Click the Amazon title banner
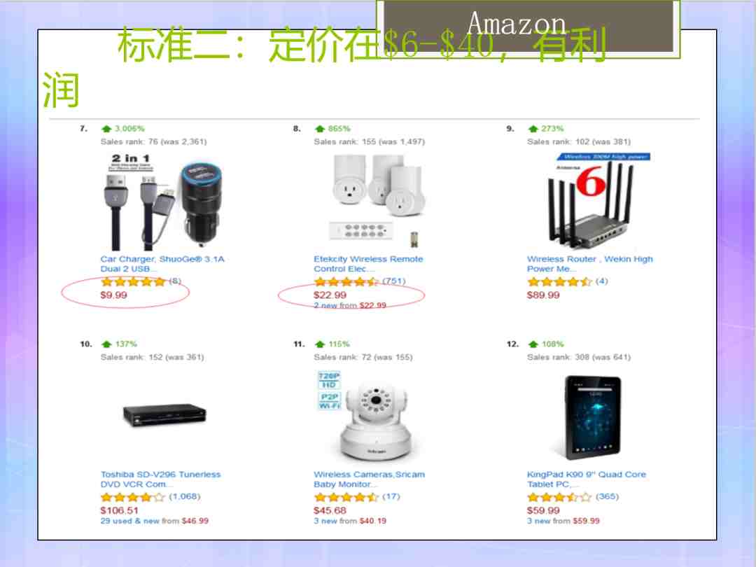The height and width of the screenshot is (567, 756). coord(528,29)
